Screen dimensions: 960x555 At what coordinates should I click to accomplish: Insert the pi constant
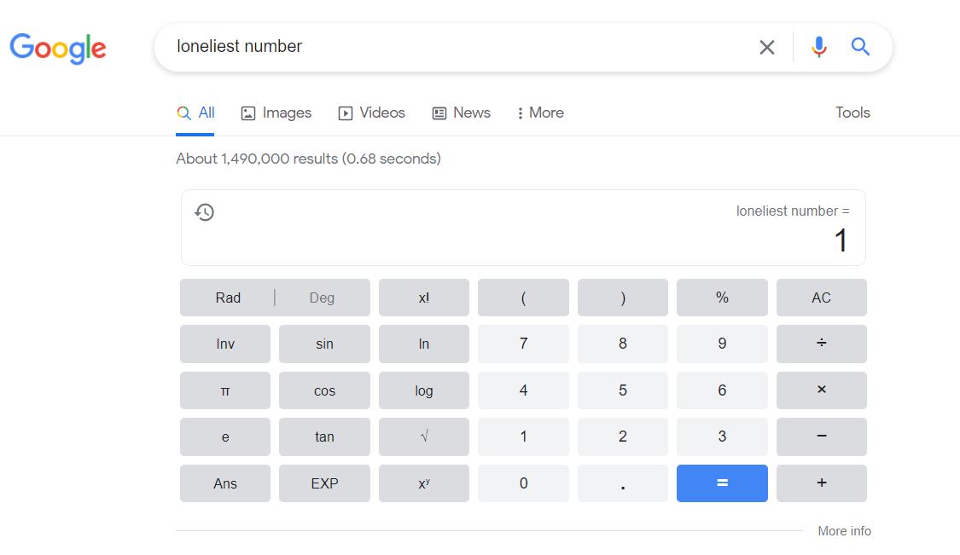point(225,390)
